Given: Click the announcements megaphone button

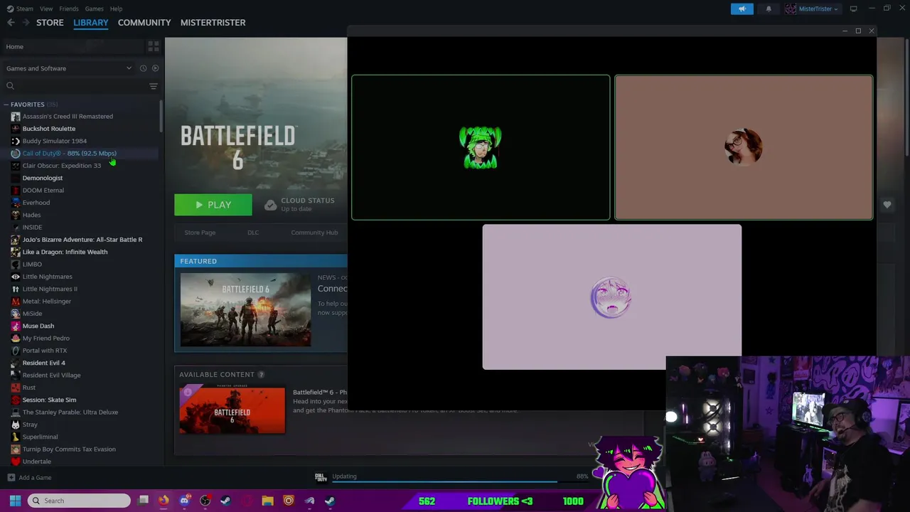Looking at the screenshot, I should coord(742,9).
